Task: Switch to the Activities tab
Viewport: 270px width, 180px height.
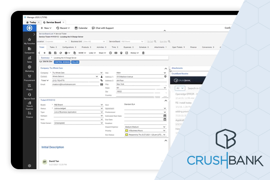Action: point(101,47)
